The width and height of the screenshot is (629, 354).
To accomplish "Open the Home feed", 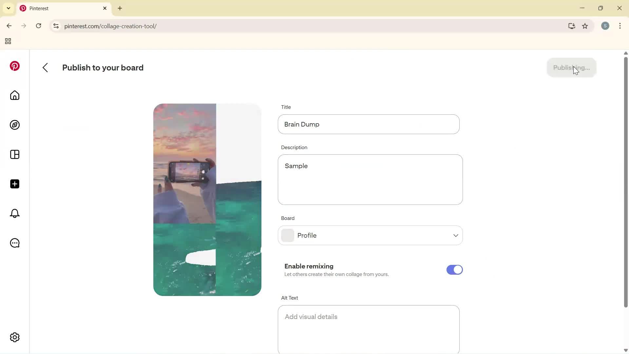I will [14, 95].
